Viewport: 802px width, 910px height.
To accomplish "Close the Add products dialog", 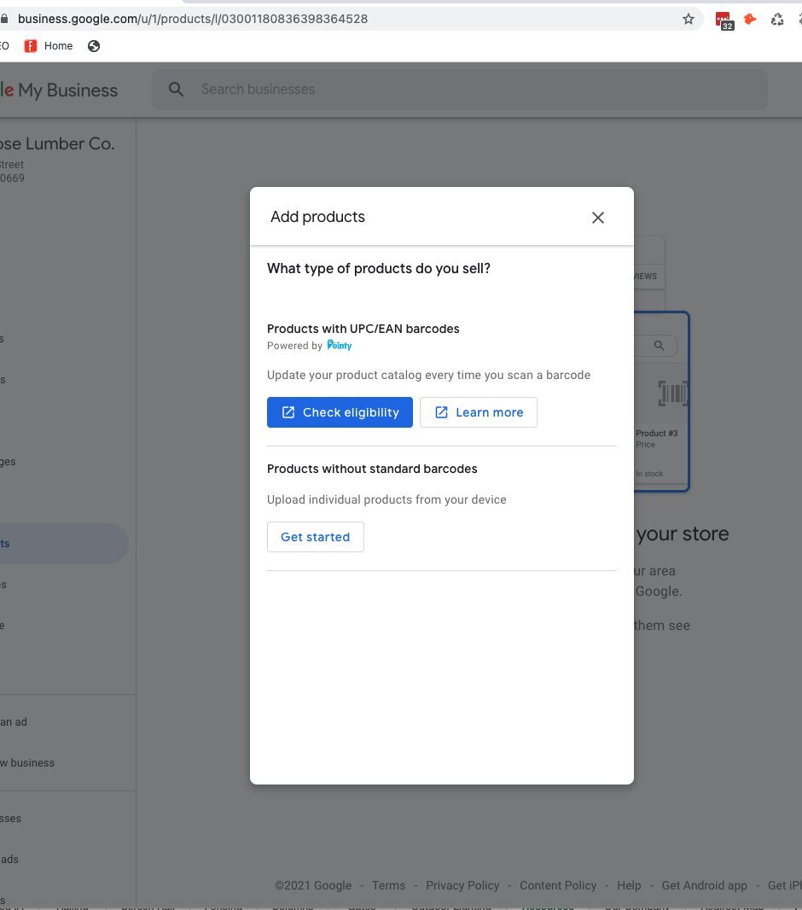I will tap(598, 218).
